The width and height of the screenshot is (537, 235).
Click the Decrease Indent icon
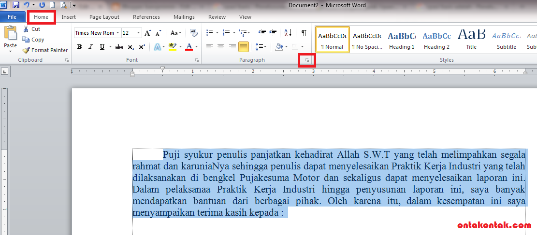(x=262, y=33)
